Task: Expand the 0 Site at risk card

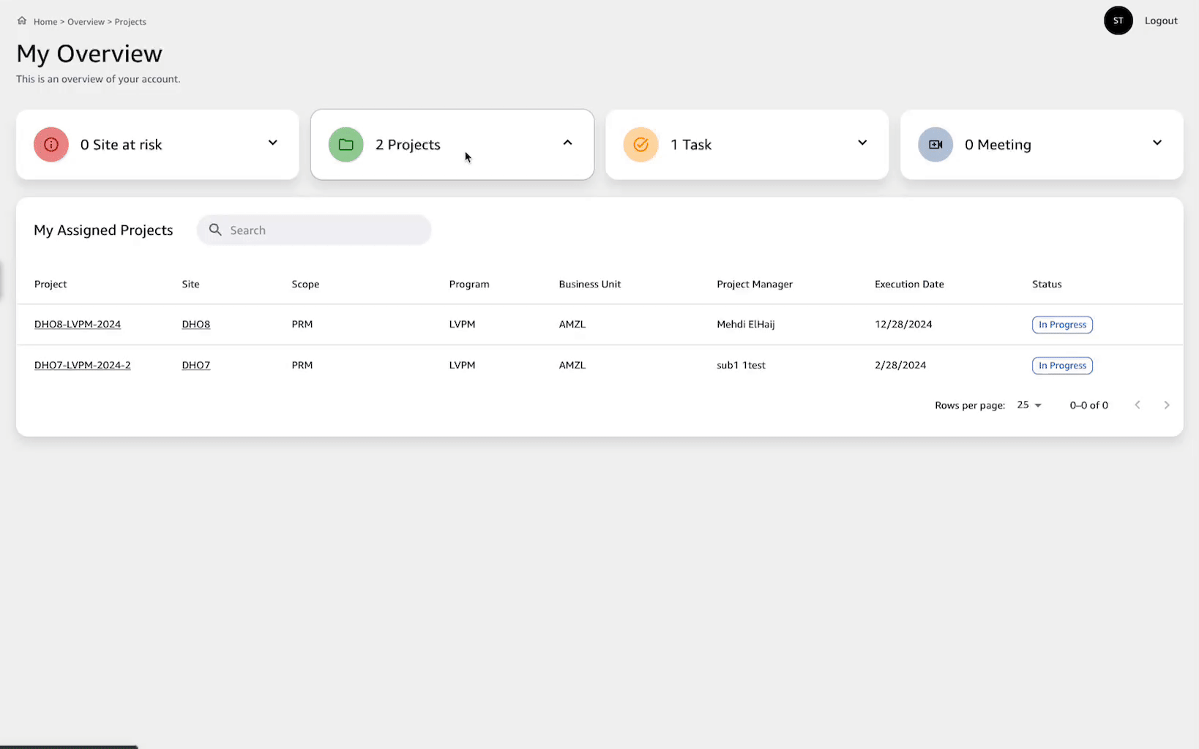Action: pos(272,143)
